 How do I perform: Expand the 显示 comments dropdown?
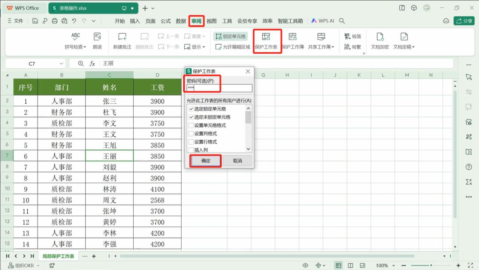click(204, 47)
